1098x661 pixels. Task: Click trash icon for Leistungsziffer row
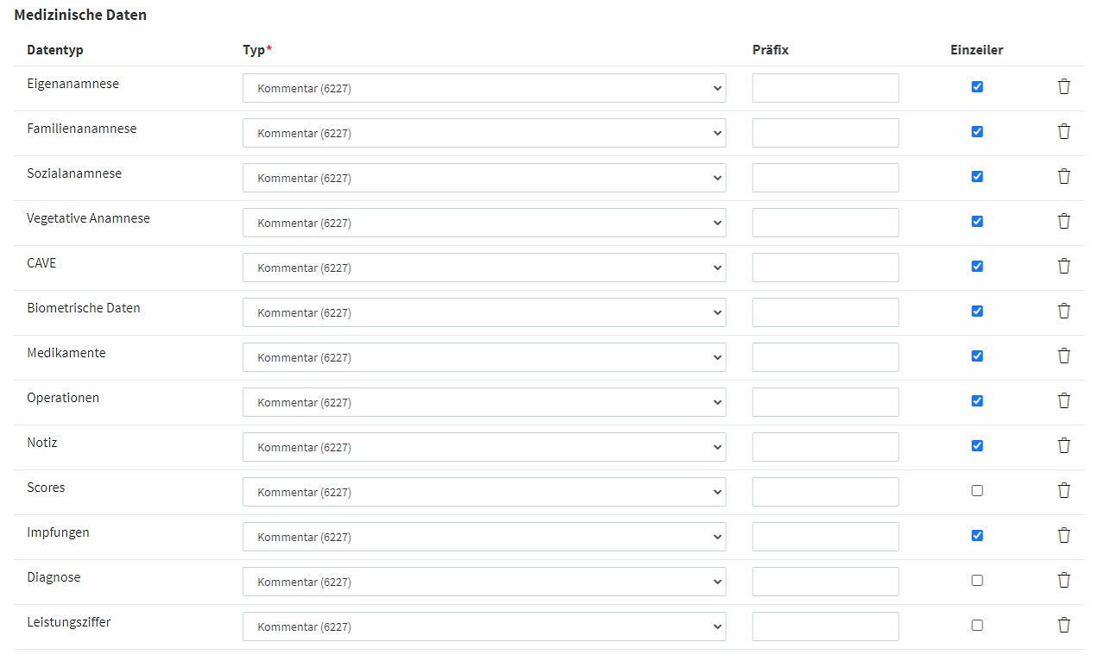pyautogui.click(x=1063, y=625)
